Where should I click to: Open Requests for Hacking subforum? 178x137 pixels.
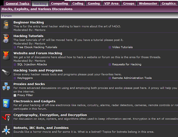click(127, 64)
